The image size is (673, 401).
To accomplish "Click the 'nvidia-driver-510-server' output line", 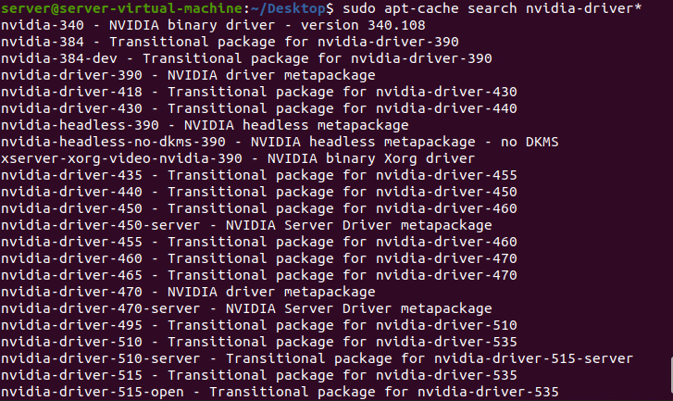I will pos(317,358).
